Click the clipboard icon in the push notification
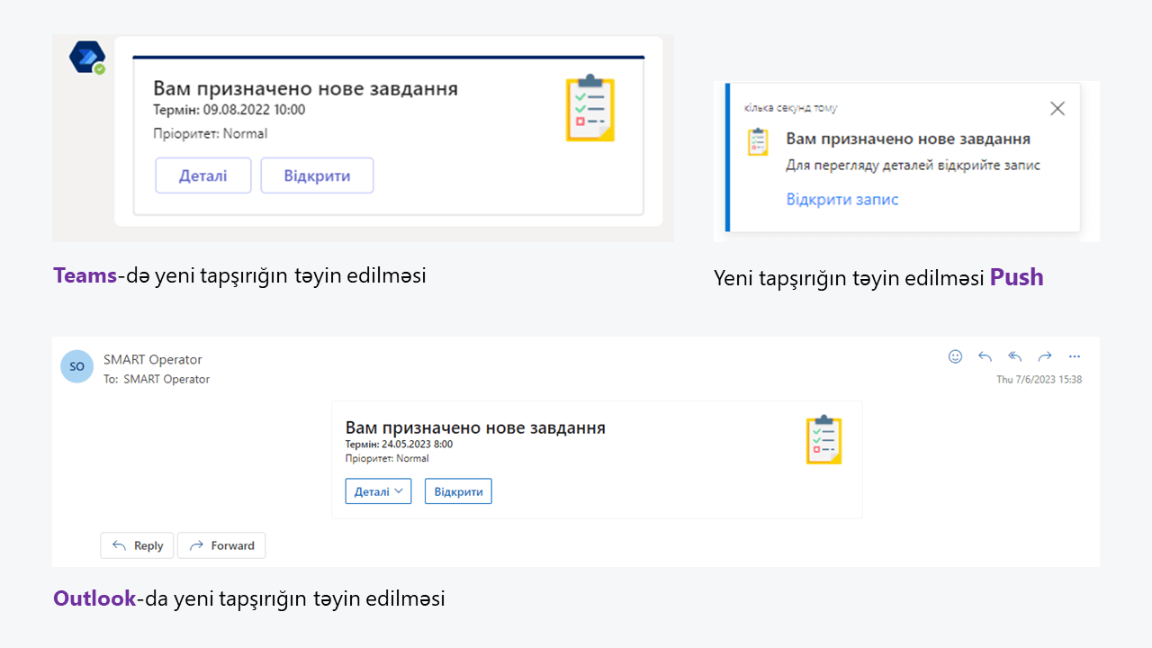1152x648 pixels. pos(759,142)
